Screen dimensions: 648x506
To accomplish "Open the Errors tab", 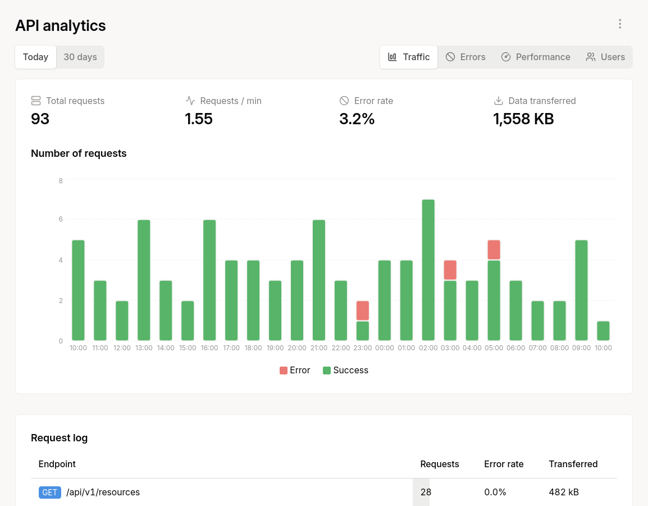I will pyautogui.click(x=466, y=57).
